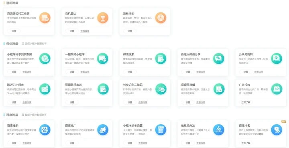Click the 页面路径和二维码 orange icon
This screenshot has width=289, height=148.
tap(45, 18)
